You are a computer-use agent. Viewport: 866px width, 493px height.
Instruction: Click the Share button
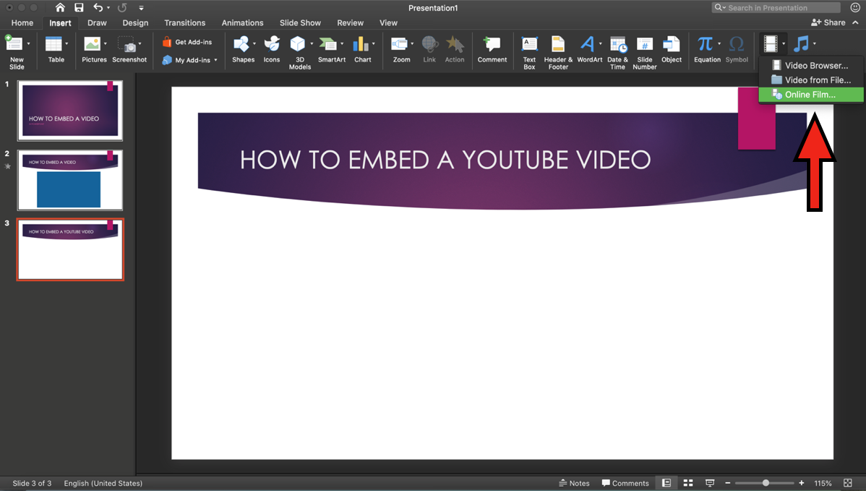[828, 22]
